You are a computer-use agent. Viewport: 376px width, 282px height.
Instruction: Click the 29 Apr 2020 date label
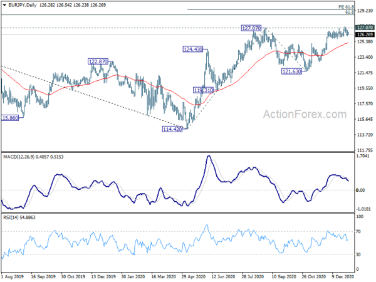193,276
